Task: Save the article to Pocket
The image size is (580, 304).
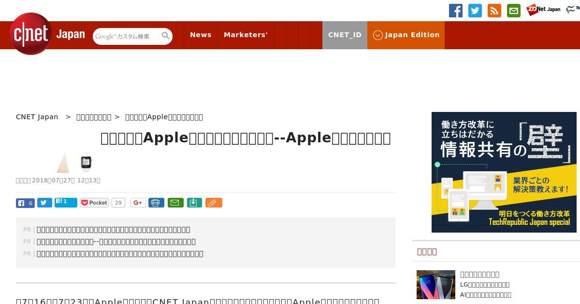Action: click(x=94, y=203)
